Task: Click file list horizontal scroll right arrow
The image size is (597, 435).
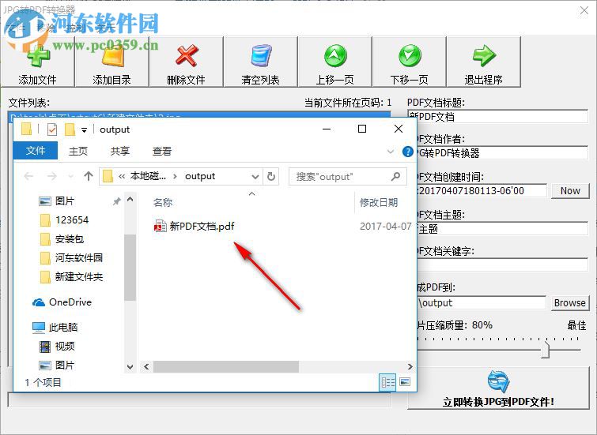Action: pyautogui.click(x=410, y=366)
